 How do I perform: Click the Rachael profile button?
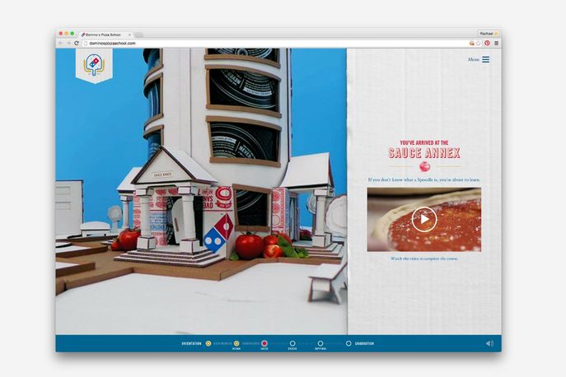(x=487, y=34)
